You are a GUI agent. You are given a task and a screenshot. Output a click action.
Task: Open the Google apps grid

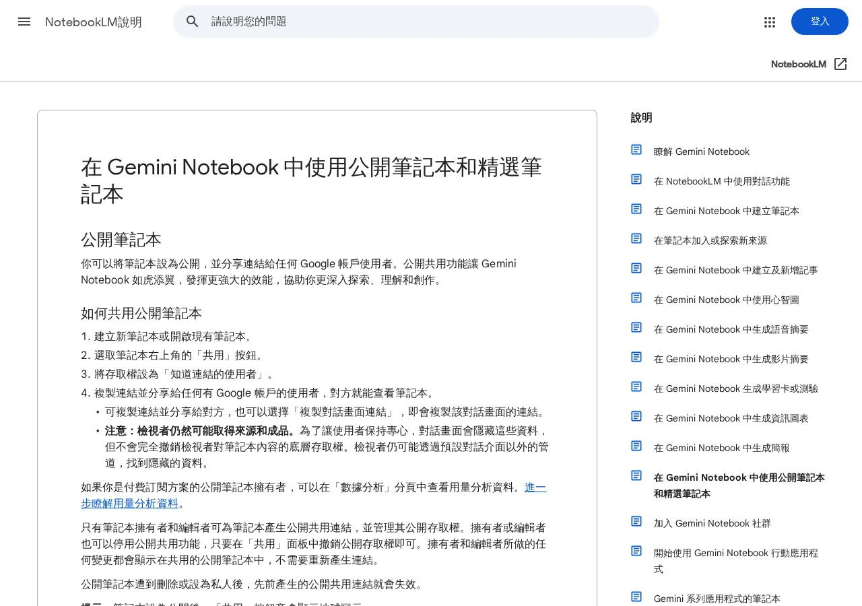click(x=770, y=22)
